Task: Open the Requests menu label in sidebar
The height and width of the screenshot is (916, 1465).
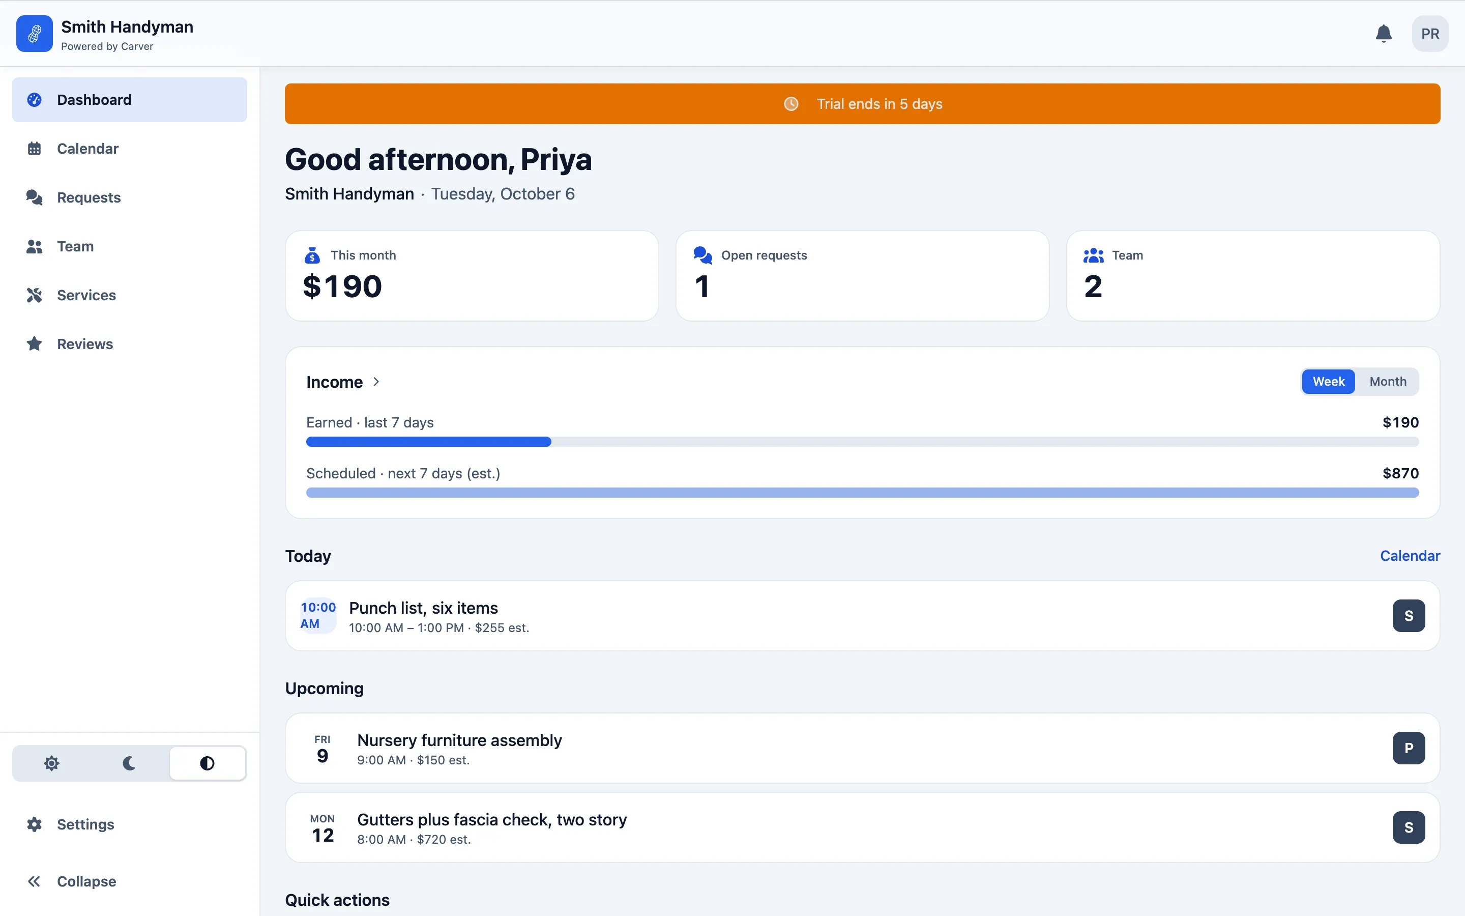Action: click(89, 197)
